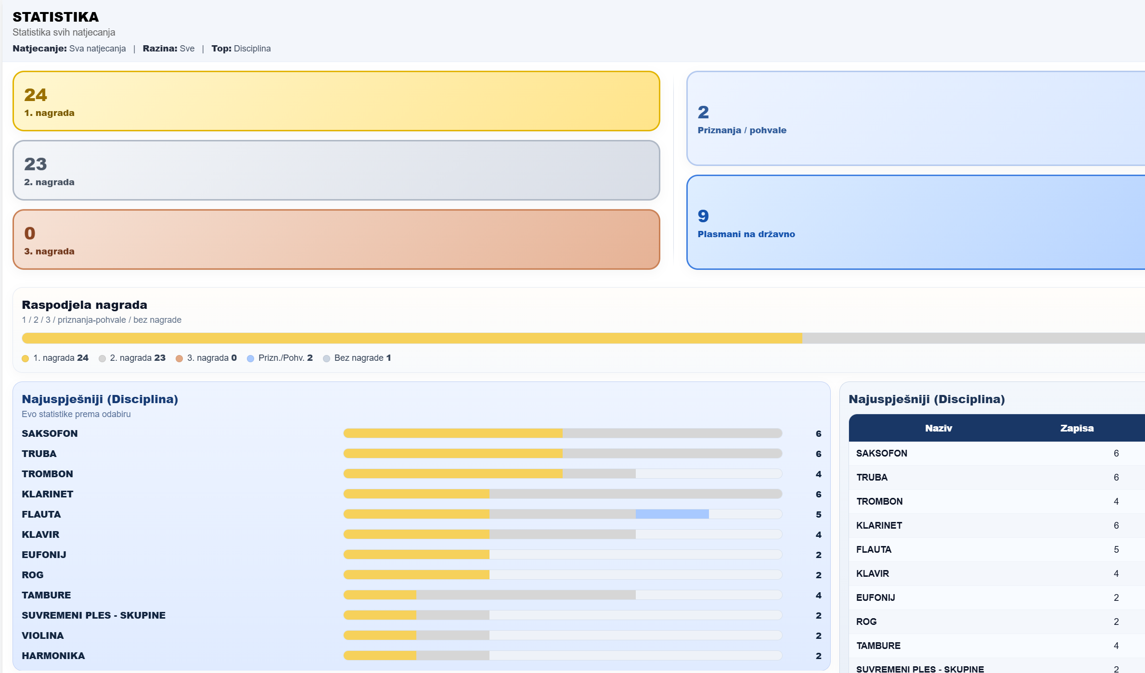The width and height of the screenshot is (1145, 673).
Task: Click the Naziv column header
Action: coord(938,428)
